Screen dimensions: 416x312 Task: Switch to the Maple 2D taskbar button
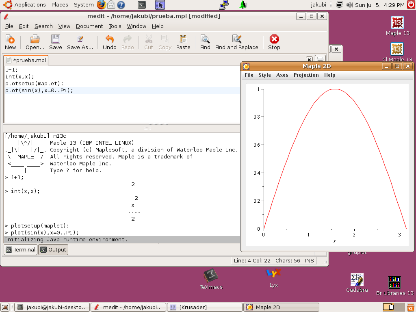281,307
